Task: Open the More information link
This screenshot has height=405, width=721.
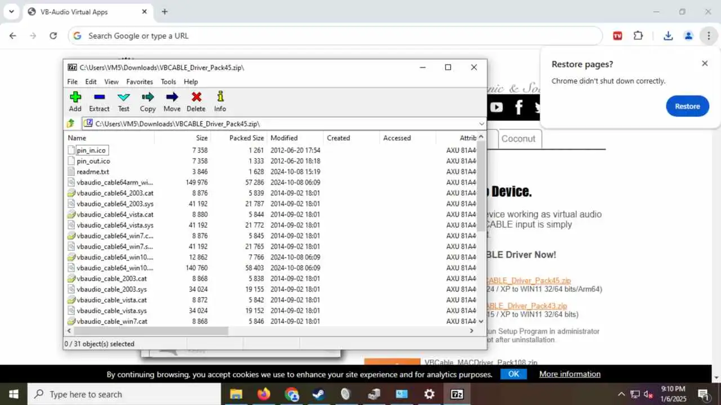Action: (570, 374)
